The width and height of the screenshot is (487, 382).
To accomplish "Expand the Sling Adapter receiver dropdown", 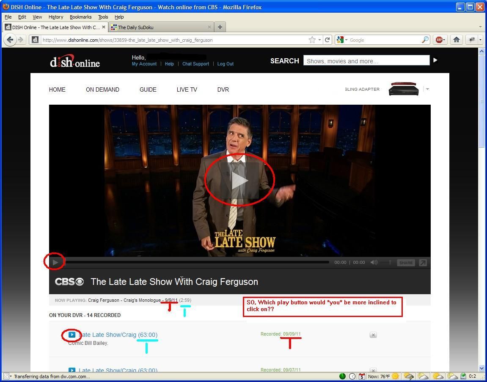I will point(428,89).
